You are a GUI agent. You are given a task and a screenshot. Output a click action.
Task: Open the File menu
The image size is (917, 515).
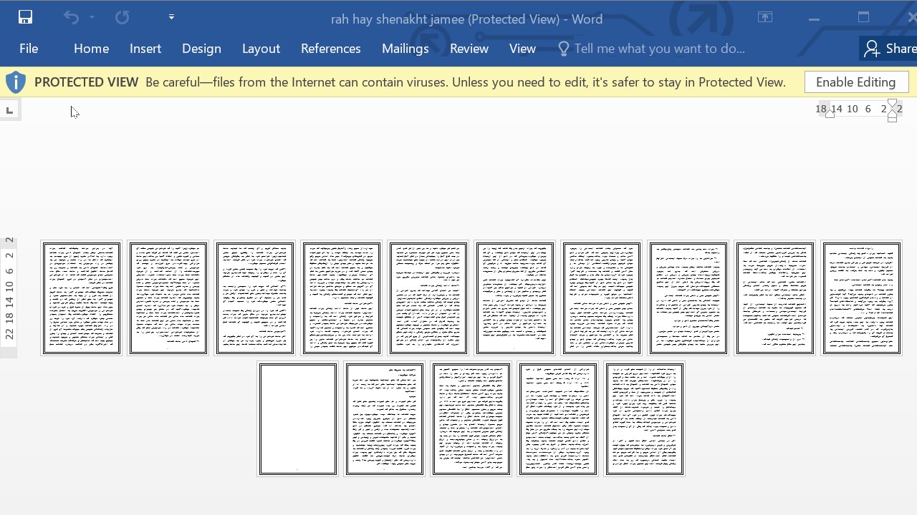[x=29, y=49]
